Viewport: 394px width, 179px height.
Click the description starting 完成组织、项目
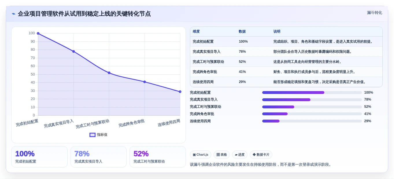pos(324,42)
